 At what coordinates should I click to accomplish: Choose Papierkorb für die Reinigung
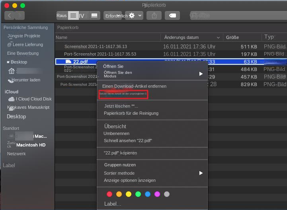[131, 113]
